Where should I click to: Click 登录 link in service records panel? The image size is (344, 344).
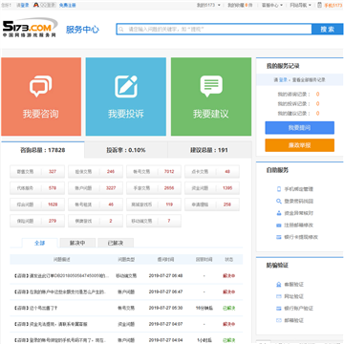coord(283,80)
